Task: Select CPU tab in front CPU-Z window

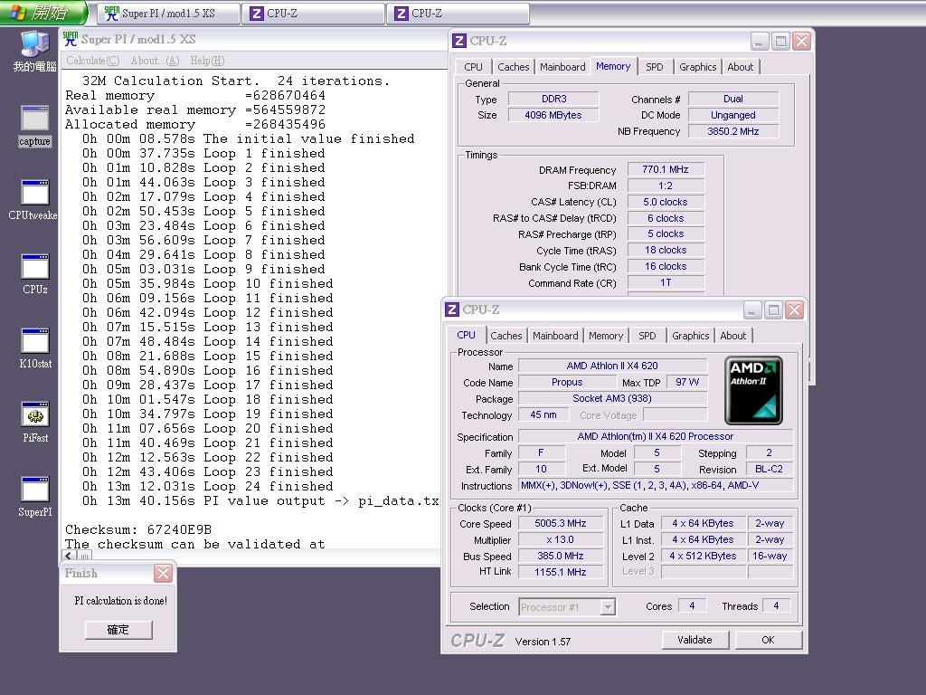Action: click(x=466, y=335)
